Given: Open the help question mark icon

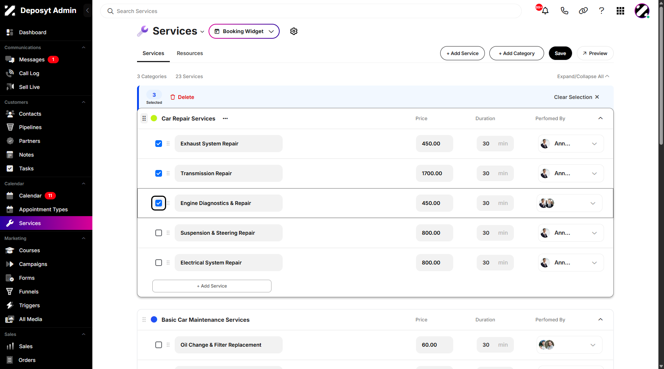Looking at the screenshot, I should point(601,11).
